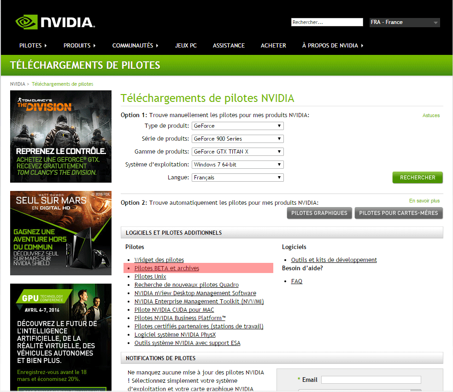
Task: Open the En savoir plus link
Action: pos(424,201)
